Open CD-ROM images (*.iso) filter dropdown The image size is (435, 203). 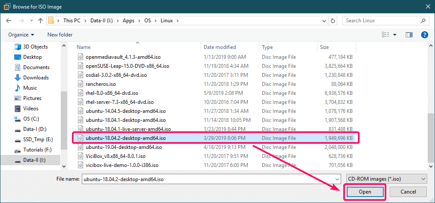(x=386, y=179)
